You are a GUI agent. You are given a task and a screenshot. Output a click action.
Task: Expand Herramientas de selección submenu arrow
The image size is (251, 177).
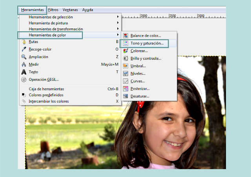point(118,16)
